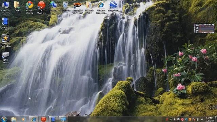Image resolution: width=217 pixels, height=122 pixels.
Task: Click the CPU usage gadget graph
Action: click(204, 28)
